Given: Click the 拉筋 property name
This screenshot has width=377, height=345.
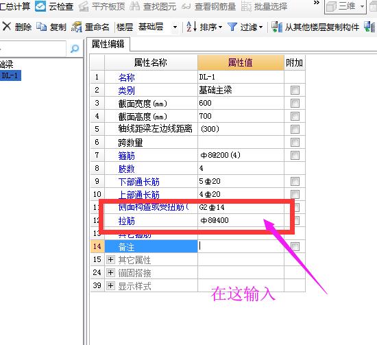Looking at the screenshot, I should [127, 221].
